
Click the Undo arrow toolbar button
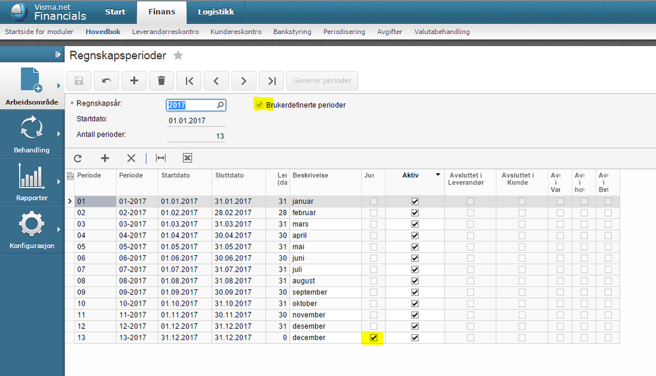[x=106, y=81]
